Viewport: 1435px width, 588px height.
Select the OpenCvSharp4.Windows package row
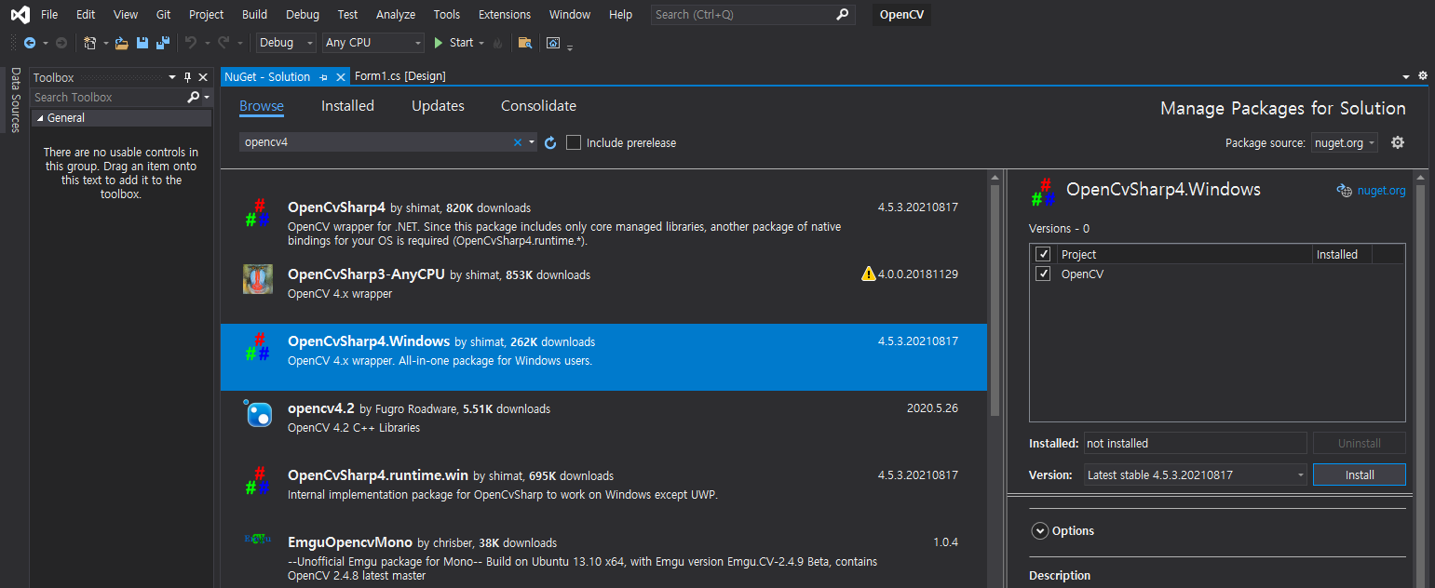click(603, 356)
